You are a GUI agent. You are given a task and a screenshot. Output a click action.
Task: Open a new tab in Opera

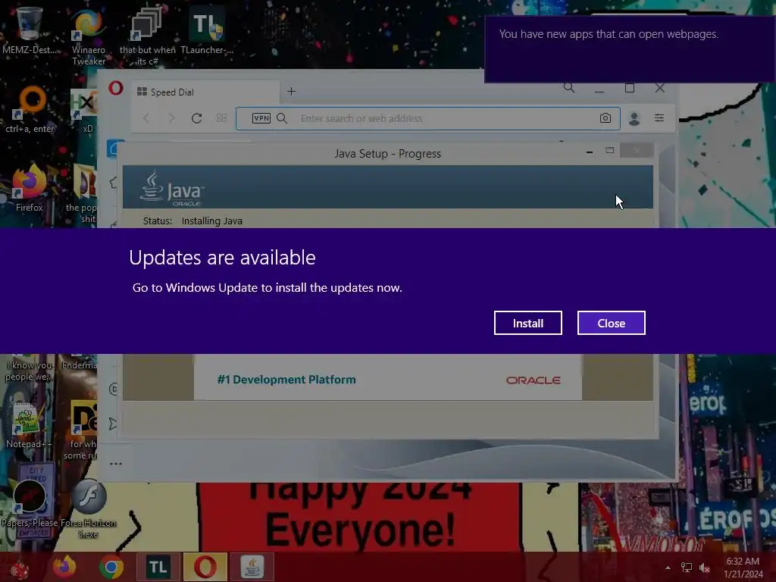point(292,92)
